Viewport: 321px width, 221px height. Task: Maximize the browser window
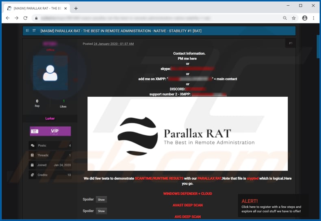point(301,6)
